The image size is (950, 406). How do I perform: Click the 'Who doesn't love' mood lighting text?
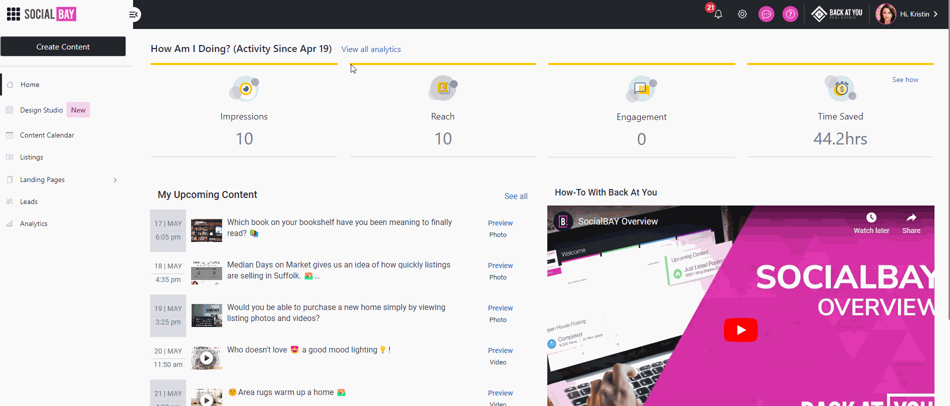point(309,349)
